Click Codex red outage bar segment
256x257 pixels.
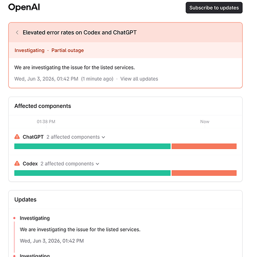click(204, 173)
